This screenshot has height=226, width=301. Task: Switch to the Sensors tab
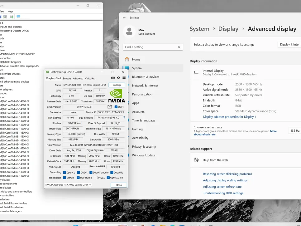coord(67,79)
